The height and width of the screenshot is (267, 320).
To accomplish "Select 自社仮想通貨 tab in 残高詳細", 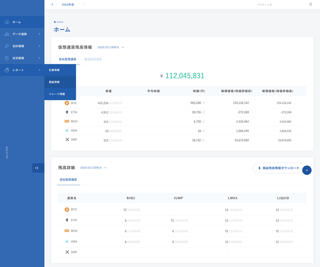I will (68, 180).
